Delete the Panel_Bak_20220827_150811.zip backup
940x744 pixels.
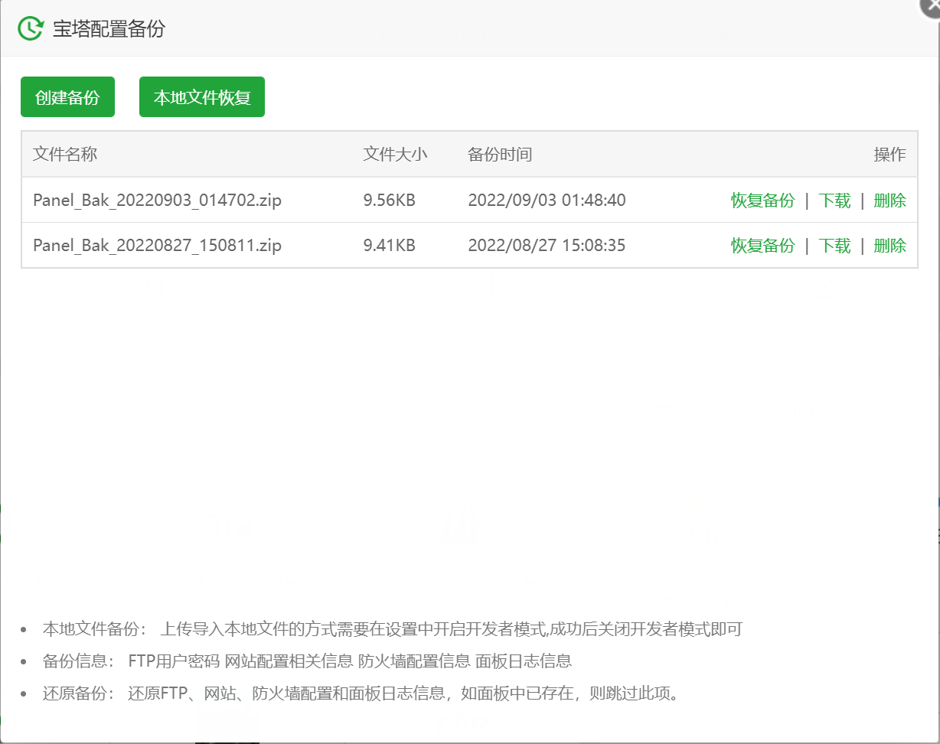889,246
